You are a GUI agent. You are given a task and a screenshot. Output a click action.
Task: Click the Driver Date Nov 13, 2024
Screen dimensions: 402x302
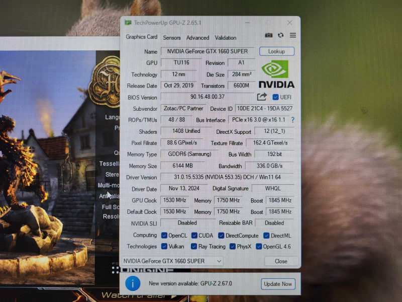click(x=184, y=188)
